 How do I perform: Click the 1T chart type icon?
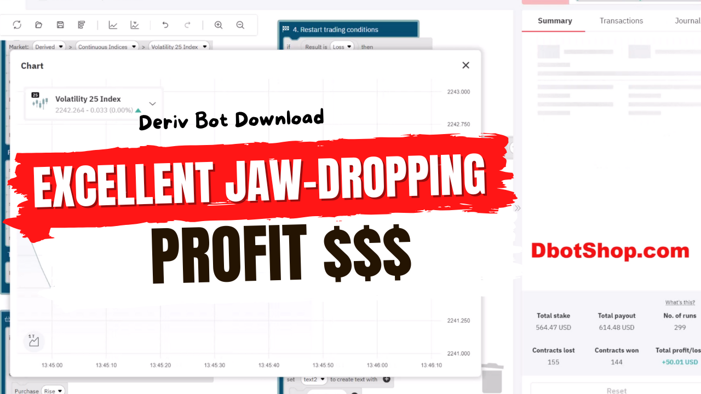coord(33,340)
